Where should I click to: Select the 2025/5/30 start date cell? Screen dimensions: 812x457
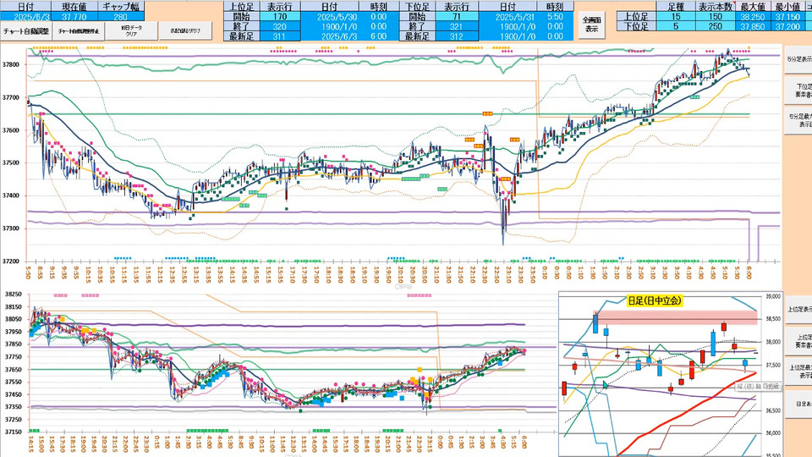click(331, 17)
